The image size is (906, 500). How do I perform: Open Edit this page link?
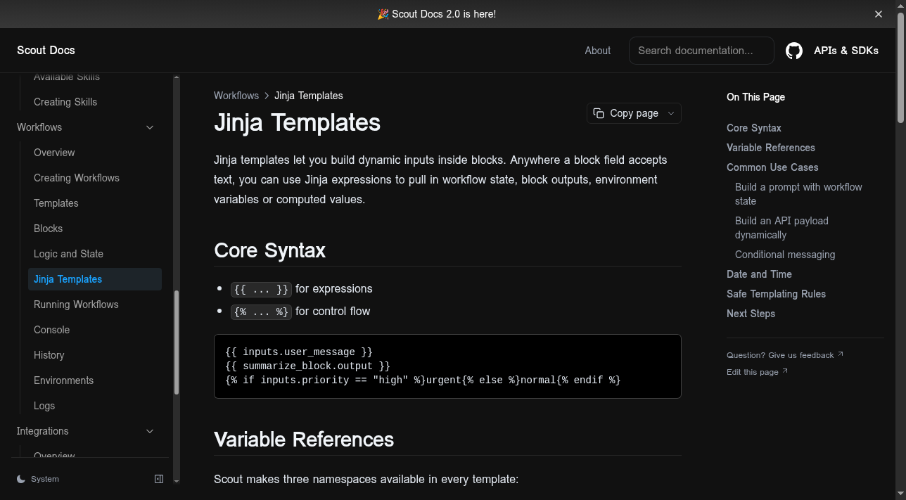click(758, 372)
